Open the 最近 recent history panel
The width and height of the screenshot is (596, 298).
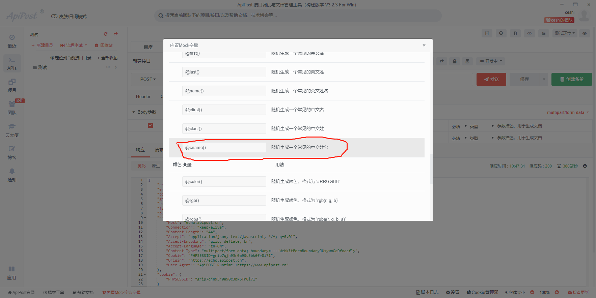click(12, 41)
